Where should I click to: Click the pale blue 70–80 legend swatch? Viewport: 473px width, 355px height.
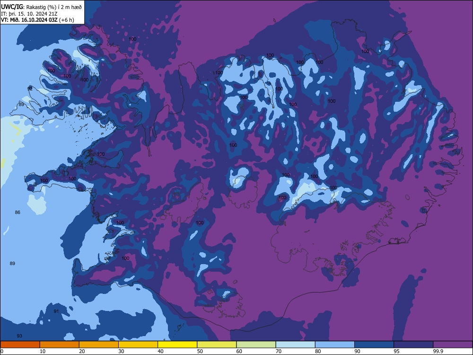pos(295,345)
